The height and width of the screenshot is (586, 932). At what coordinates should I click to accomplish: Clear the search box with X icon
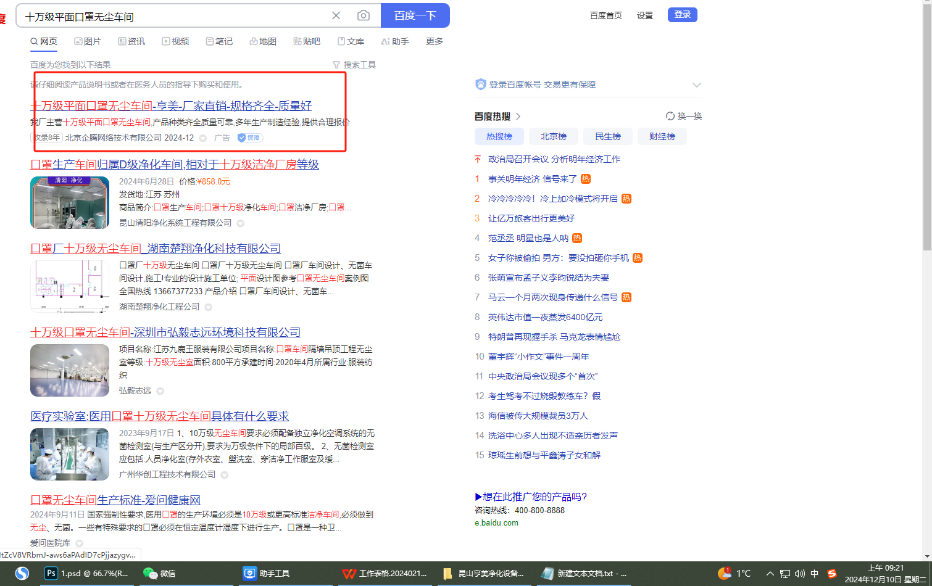point(336,15)
